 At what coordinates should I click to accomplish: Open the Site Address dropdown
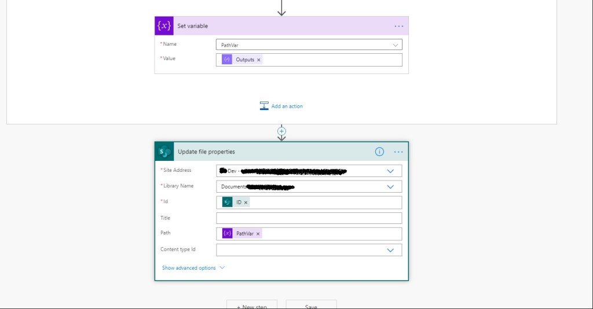pos(390,171)
